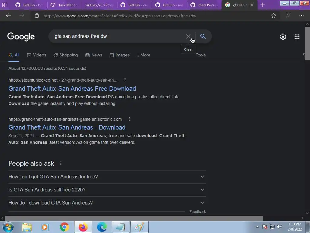Image resolution: width=310 pixels, height=233 pixels.
Task: Open the Paint palette taskbar icon
Action: [x=139, y=227]
